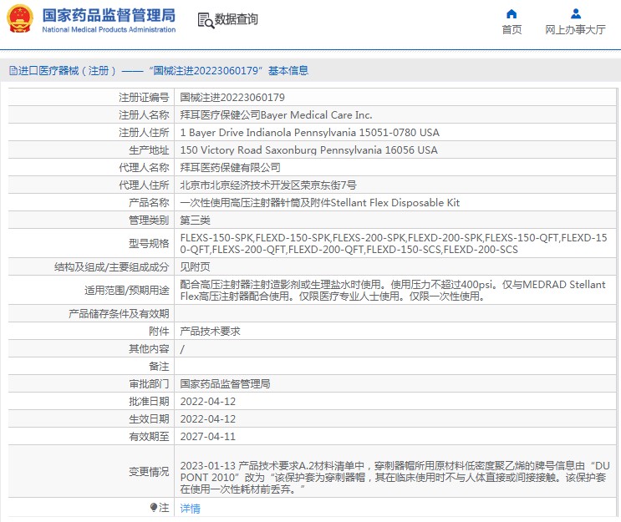
Task: Click the 产品技术要求 attachment value
Action: pyautogui.click(x=211, y=332)
